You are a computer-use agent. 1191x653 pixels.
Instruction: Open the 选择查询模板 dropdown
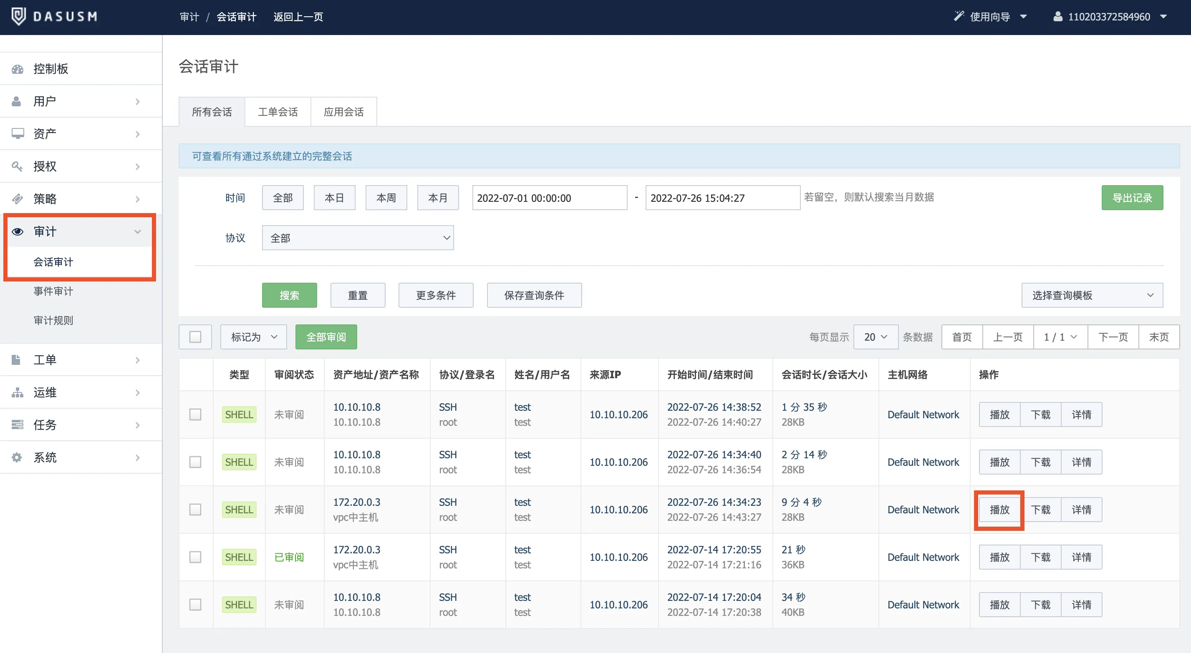tap(1092, 295)
